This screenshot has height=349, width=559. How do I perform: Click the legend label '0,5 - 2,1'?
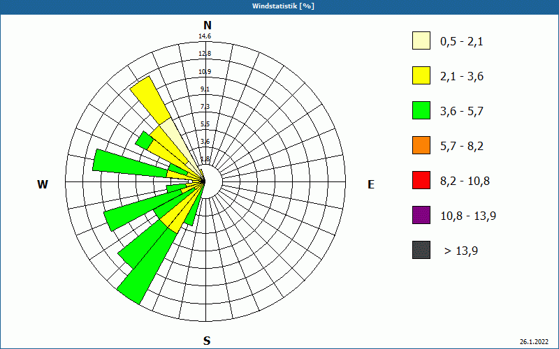[x=462, y=42]
